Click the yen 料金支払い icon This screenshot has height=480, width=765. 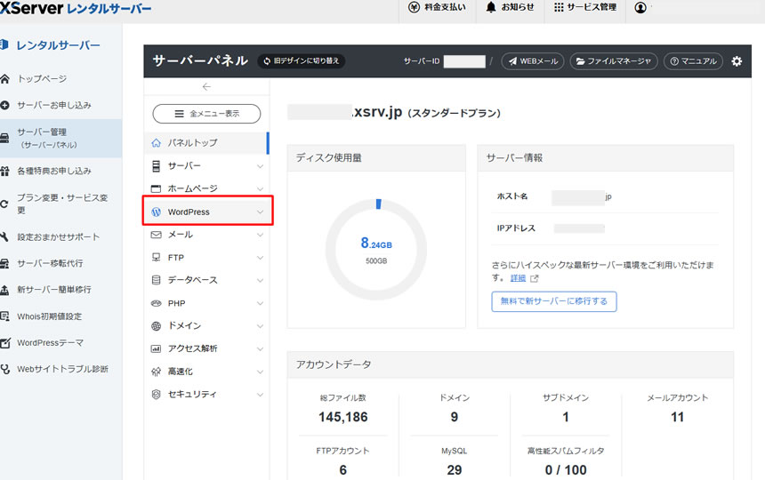(414, 7)
